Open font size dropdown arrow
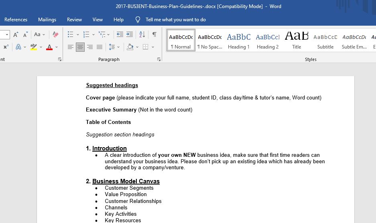 click(x=7, y=34)
